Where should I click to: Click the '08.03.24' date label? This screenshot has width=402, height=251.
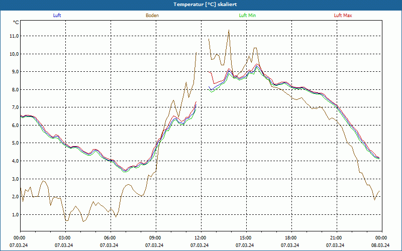[380, 245]
